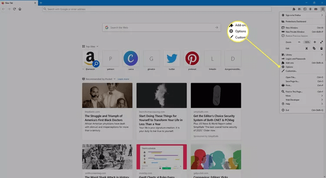Click the address bar field
The width and height of the screenshot is (326, 178).
[x=157, y=9]
